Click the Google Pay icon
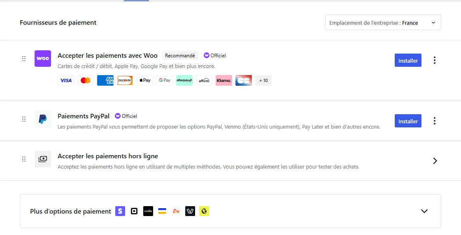 (165, 80)
